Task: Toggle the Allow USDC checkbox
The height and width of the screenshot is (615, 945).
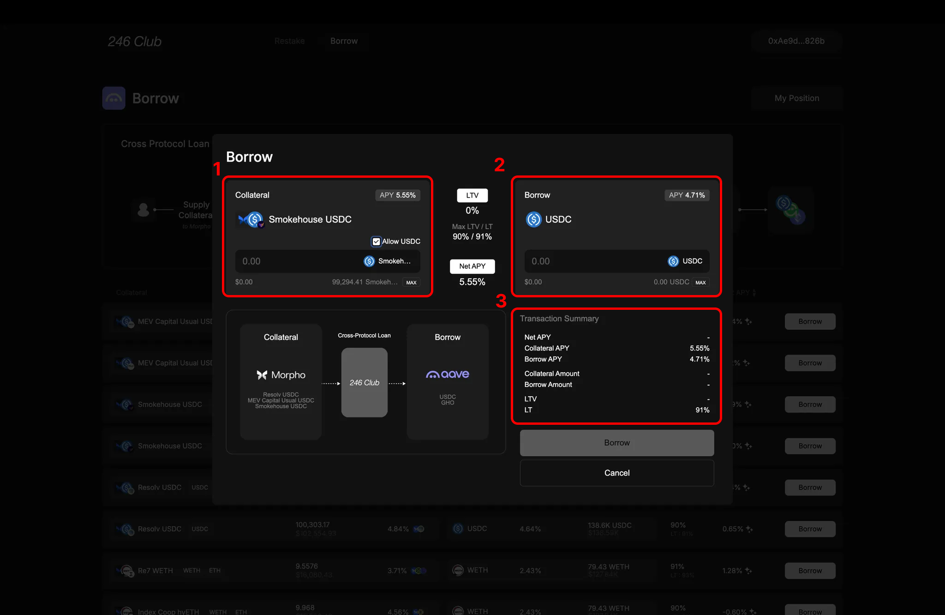Action: point(376,241)
